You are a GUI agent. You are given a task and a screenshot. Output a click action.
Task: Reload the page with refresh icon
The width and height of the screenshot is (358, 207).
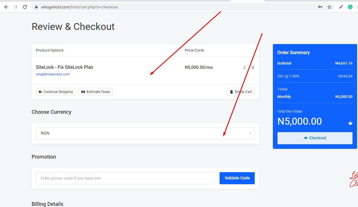click(25, 7)
